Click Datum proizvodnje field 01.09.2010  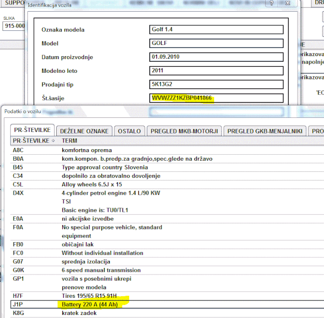(216, 57)
